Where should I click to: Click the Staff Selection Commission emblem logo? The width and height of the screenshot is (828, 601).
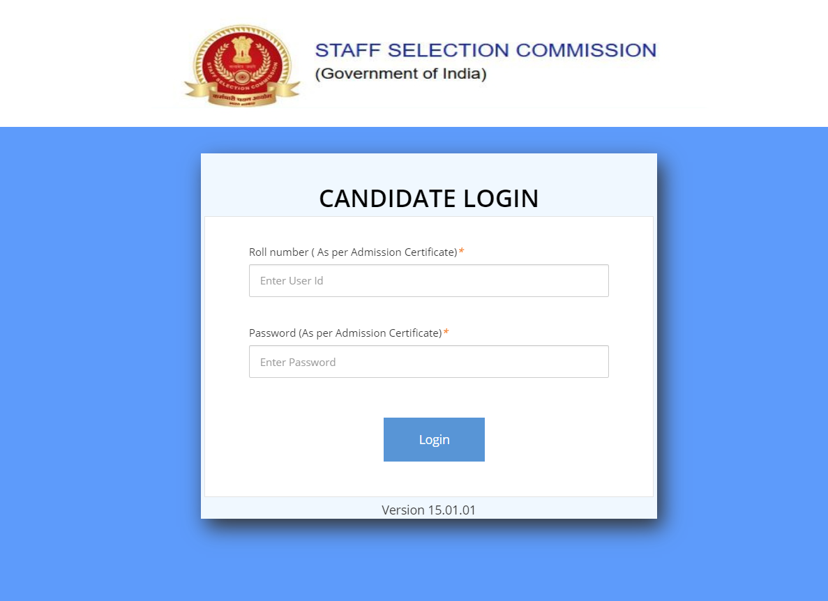click(x=241, y=66)
